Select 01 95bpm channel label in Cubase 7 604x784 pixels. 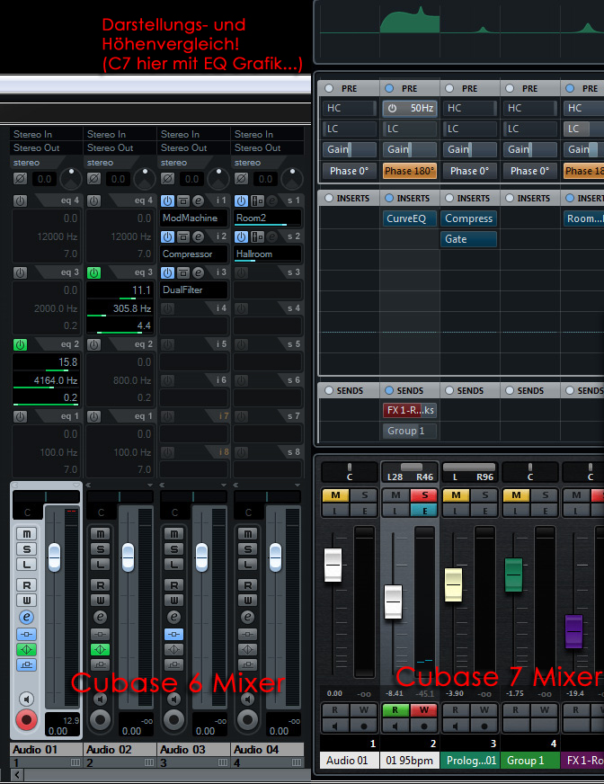(x=410, y=761)
